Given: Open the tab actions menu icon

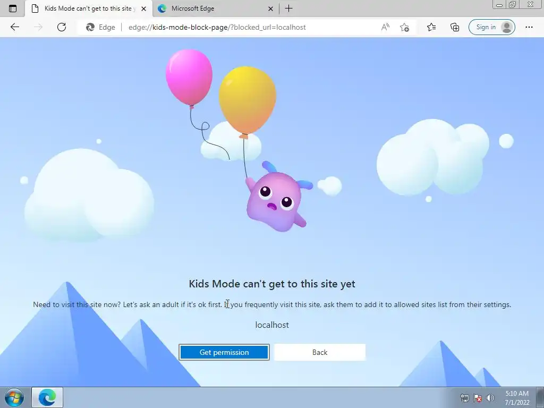Looking at the screenshot, I should coord(13,8).
